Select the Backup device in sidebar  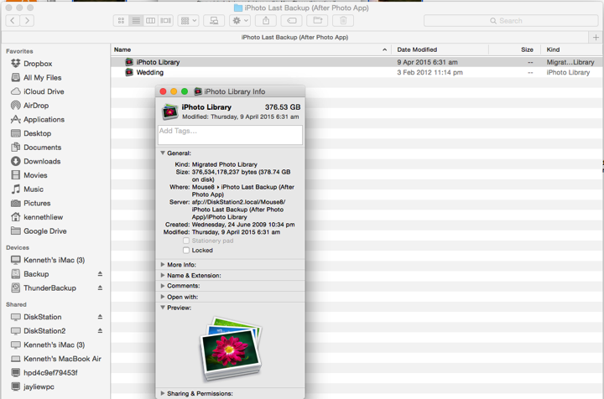coord(36,274)
